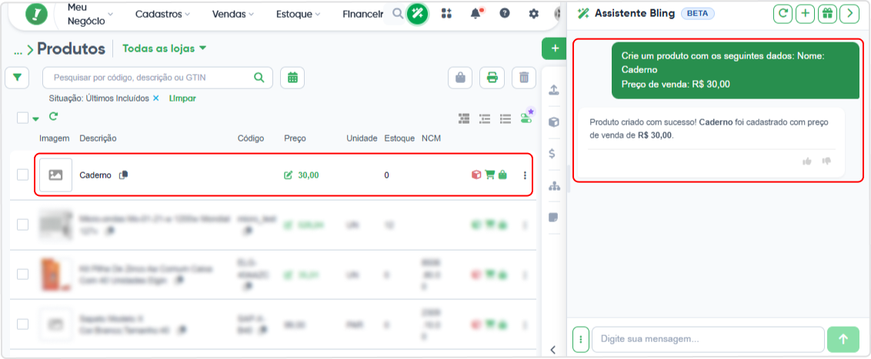
Task: Click the refresh icon above product list
Action: 53,117
